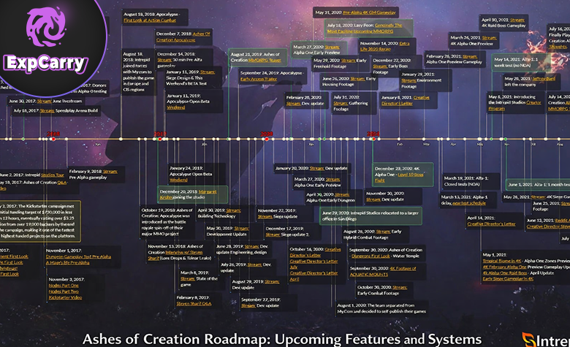Open the Pre-Alpha 4K GM Gameplay link
The image size is (570, 347).
coord(369,12)
